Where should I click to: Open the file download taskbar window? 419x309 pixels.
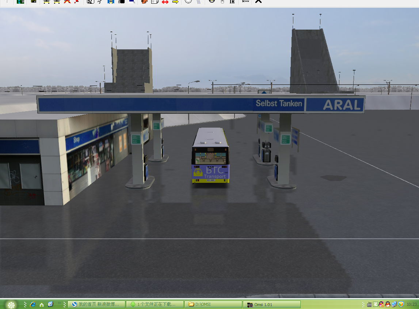(155, 304)
